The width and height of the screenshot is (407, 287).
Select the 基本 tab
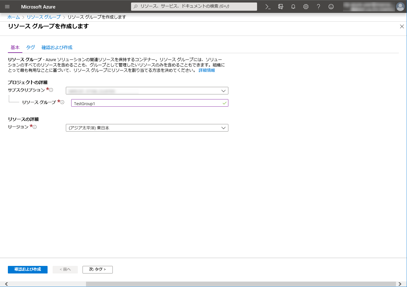coord(15,48)
